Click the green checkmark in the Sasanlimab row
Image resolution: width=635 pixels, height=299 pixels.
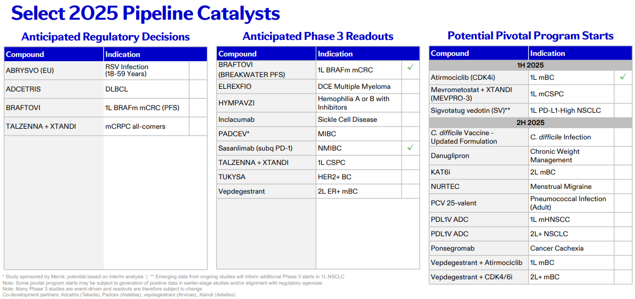coord(410,148)
